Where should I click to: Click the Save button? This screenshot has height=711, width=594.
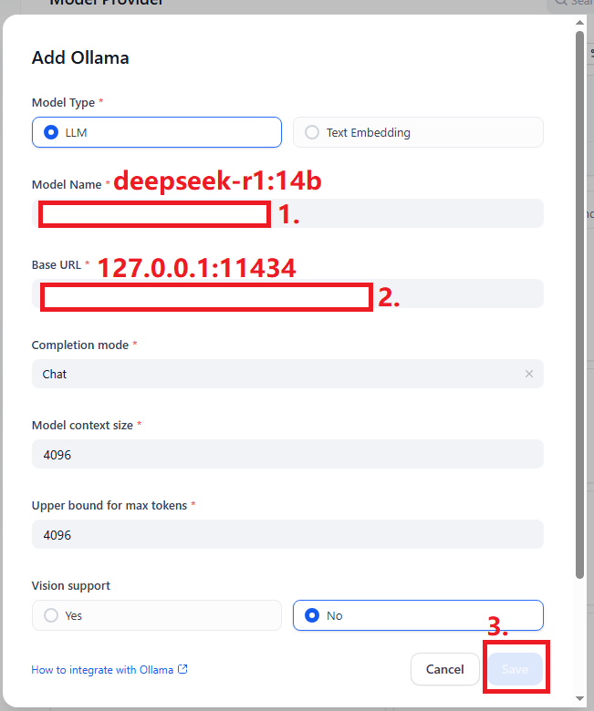coord(515,669)
